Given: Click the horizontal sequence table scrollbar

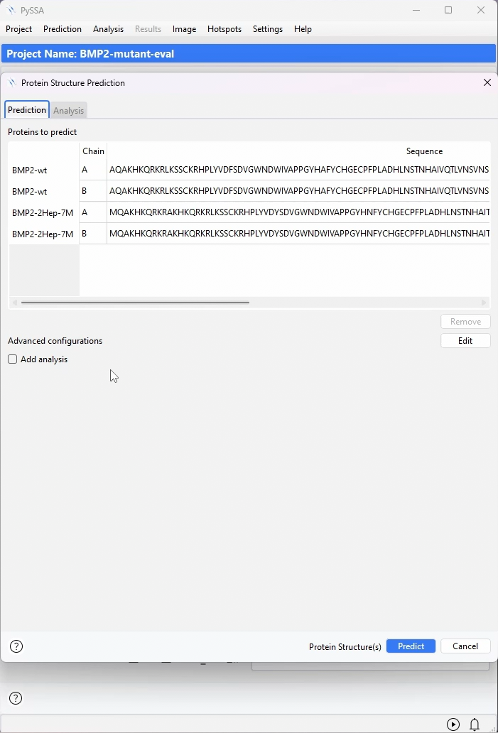Looking at the screenshot, I should pyautogui.click(x=135, y=303).
